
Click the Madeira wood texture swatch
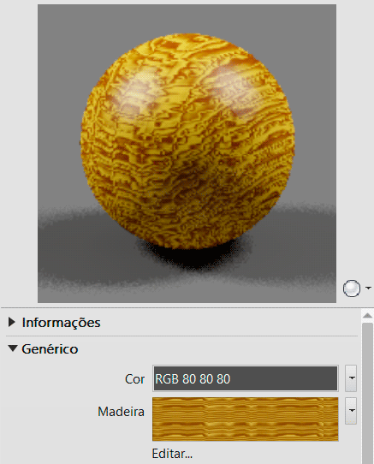pos(246,419)
